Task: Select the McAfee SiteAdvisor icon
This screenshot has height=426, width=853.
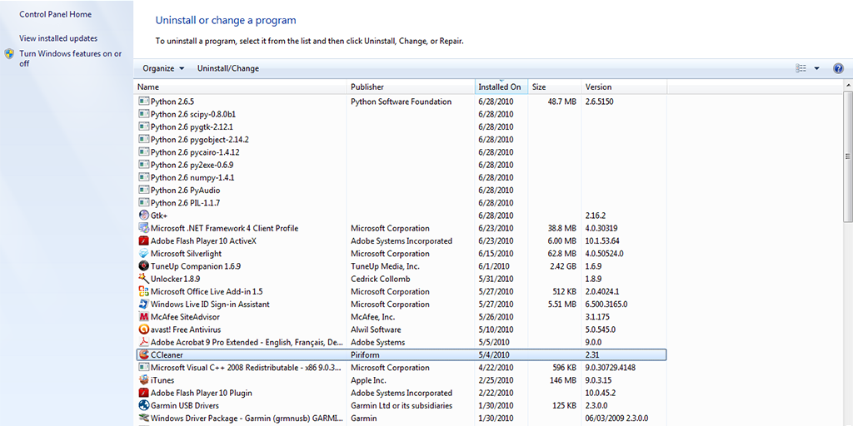Action: [x=143, y=317]
